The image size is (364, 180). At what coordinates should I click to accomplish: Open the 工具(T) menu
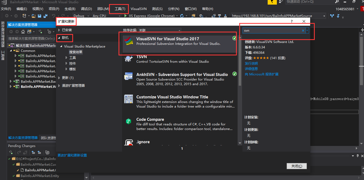[x=120, y=9]
